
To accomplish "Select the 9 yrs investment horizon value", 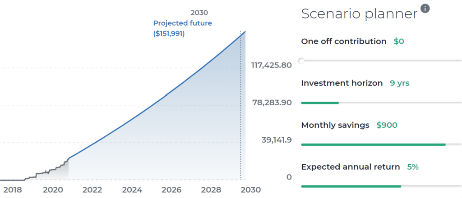I will point(400,83).
